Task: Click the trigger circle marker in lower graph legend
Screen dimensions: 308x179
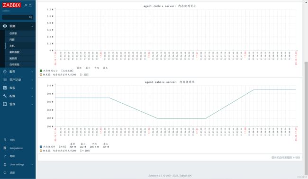Action: pos(41,151)
